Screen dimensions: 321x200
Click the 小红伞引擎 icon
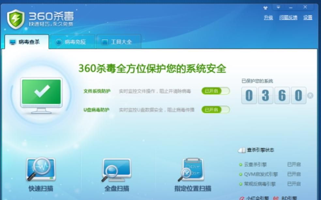click(x=242, y=198)
